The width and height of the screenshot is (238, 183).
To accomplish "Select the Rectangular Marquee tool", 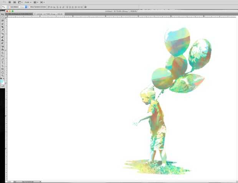I will tap(2, 17).
